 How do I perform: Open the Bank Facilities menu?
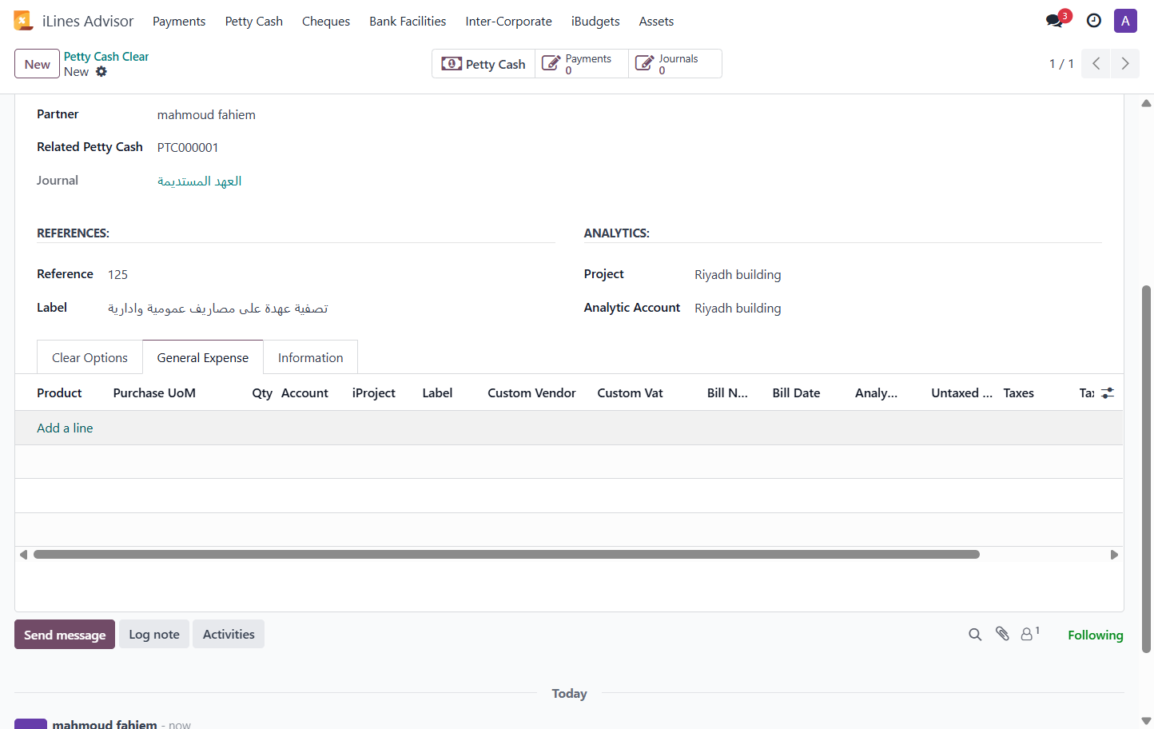pyautogui.click(x=408, y=22)
